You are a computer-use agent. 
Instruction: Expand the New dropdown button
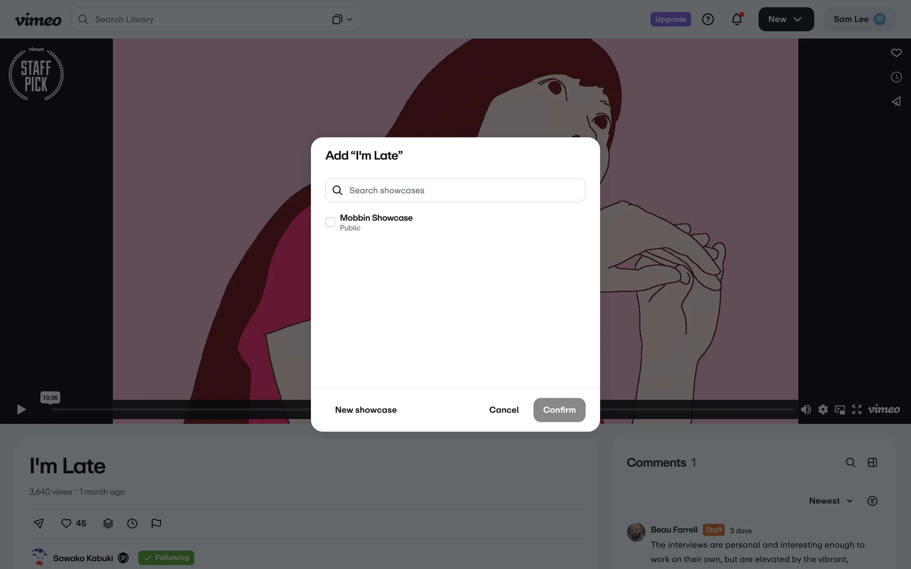tap(786, 19)
